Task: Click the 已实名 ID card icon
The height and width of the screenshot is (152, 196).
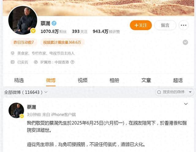Action: tap(13, 62)
